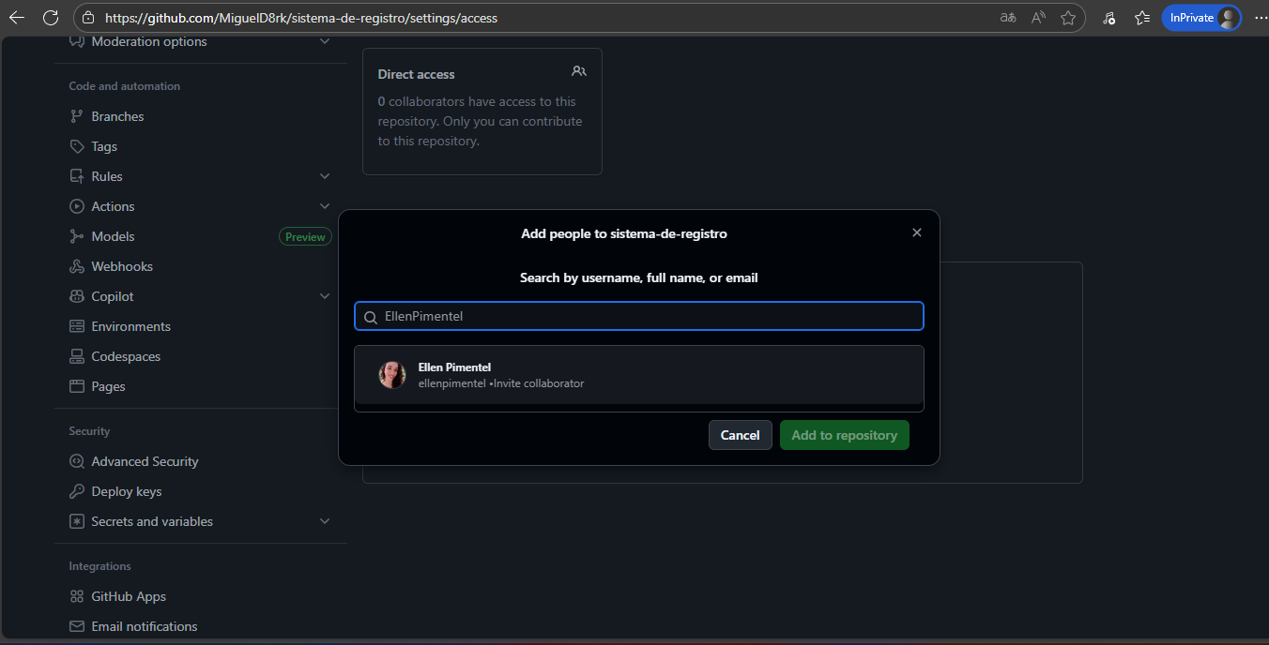The image size is (1269, 645).
Task: Expand the Moderation options section
Action: 325,41
